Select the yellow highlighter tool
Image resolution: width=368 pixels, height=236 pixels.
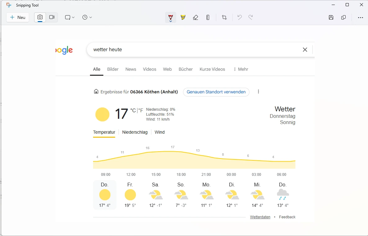[x=183, y=17]
